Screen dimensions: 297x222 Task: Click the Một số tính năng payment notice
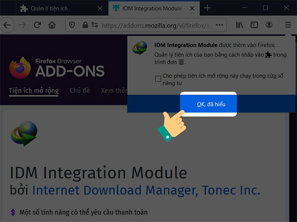point(84,212)
